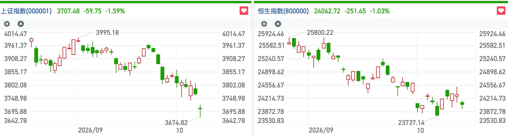Select the 3995.18 high label on Shanghai chart
The height and width of the screenshot is (135, 508).
click(107, 33)
